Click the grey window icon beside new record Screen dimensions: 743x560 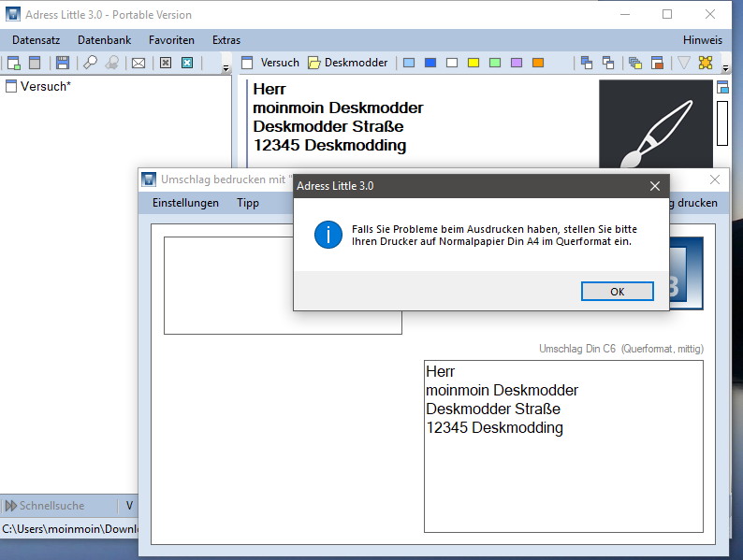click(35, 63)
